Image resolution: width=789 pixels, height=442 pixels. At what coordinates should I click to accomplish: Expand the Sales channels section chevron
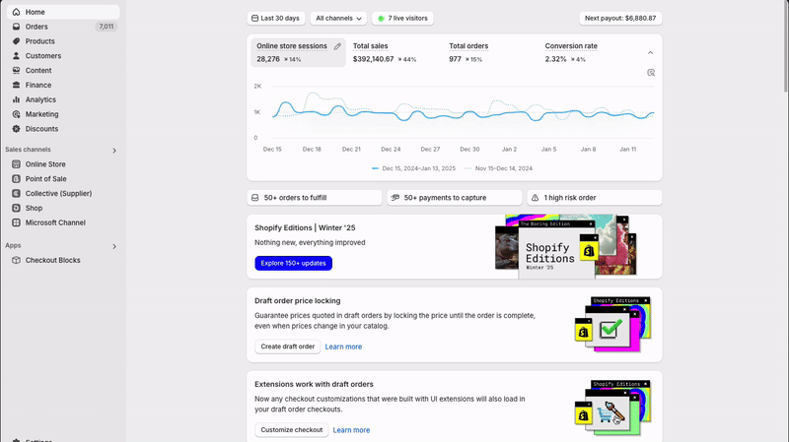(x=114, y=151)
